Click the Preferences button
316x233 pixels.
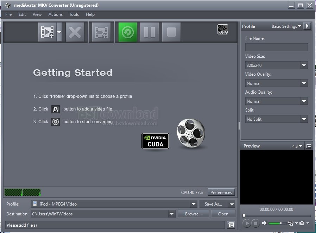point(221,192)
